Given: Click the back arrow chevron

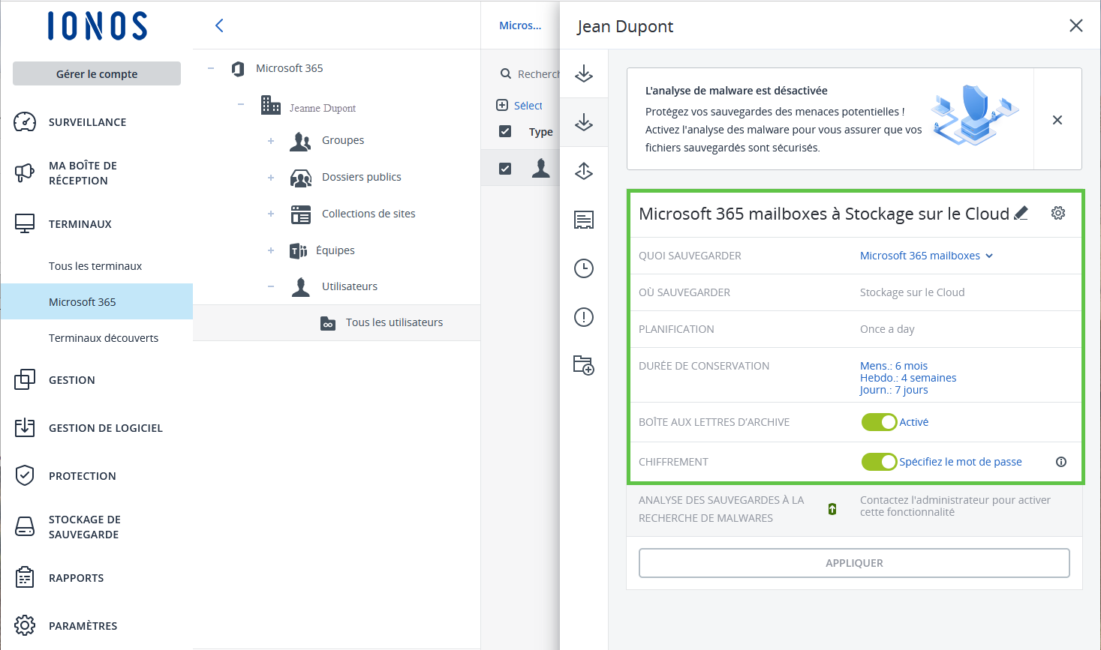Looking at the screenshot, I should click(219, 25).
